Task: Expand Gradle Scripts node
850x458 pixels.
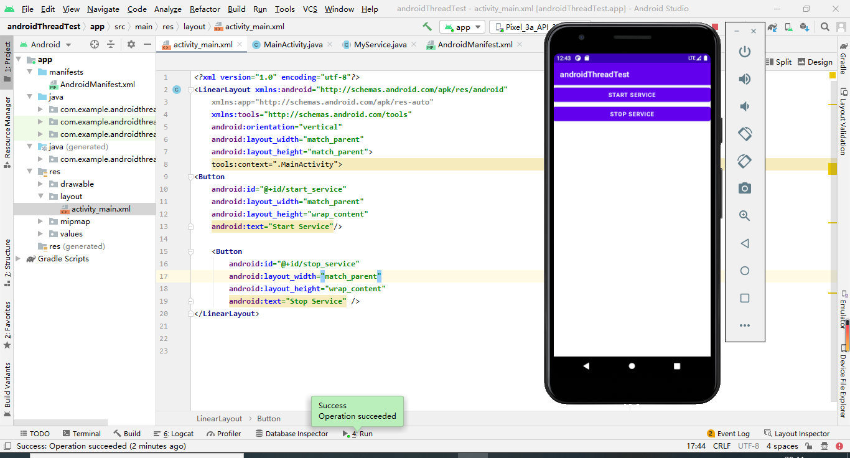Action: click(19, 259)
